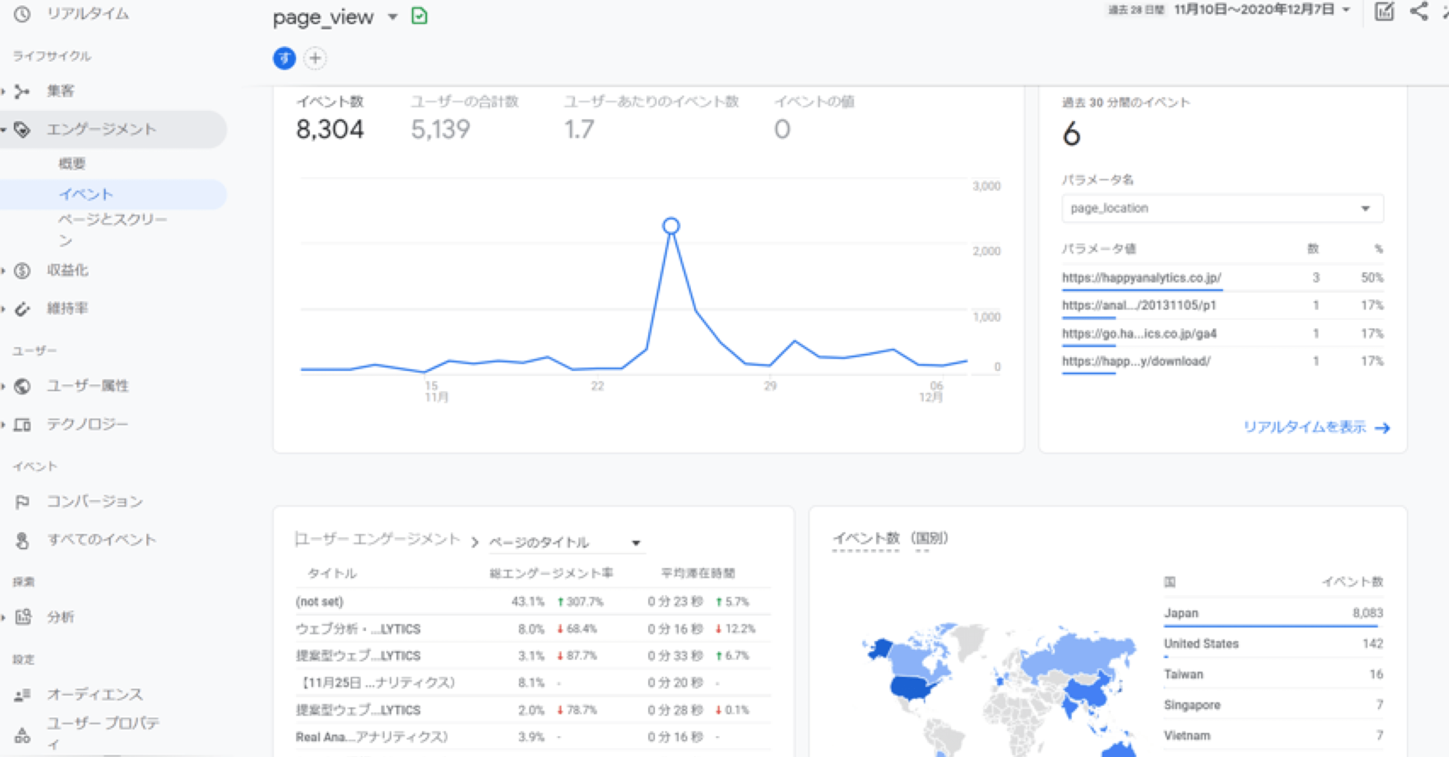
Task: Click the (not set) title row
Action: (532, 601)
